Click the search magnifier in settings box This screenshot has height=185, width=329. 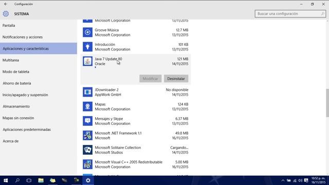[x=322, y=14]
